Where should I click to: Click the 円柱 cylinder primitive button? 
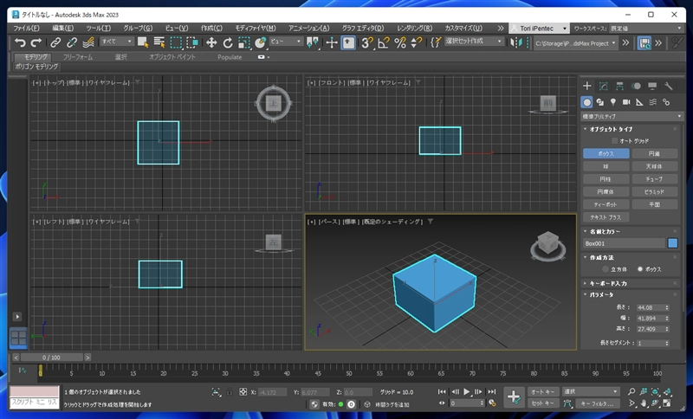(606, 179)
